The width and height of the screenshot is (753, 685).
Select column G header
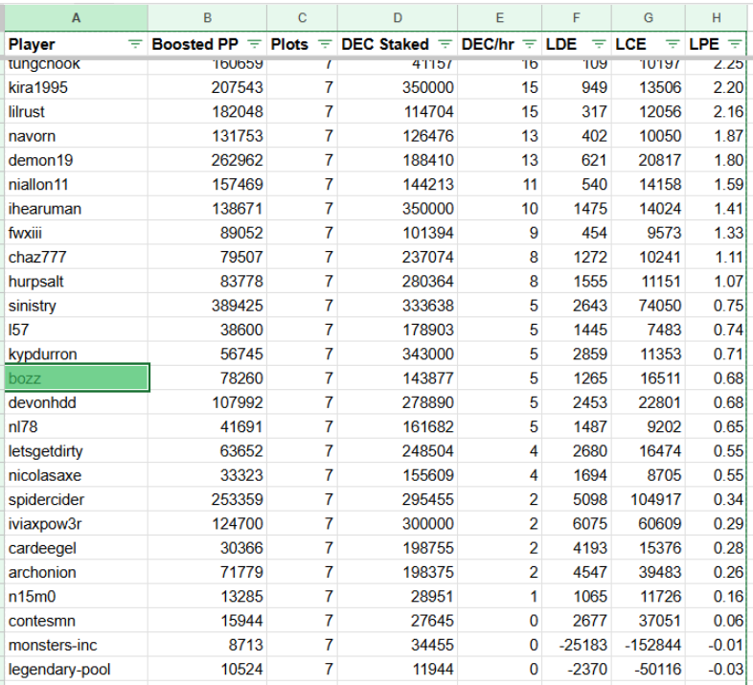(649, 18)
